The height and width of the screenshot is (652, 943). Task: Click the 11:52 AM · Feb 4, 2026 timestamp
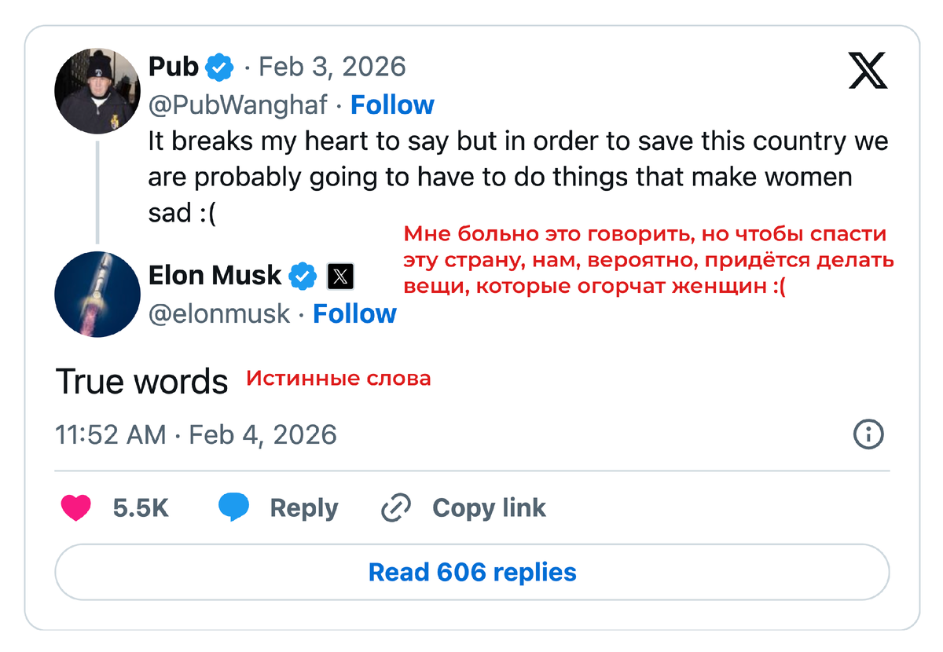[196, 434]
